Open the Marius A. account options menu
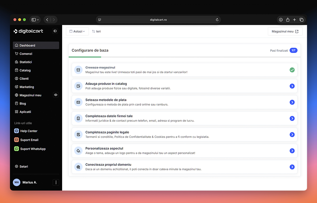The image size is (317, 203). 56,182
